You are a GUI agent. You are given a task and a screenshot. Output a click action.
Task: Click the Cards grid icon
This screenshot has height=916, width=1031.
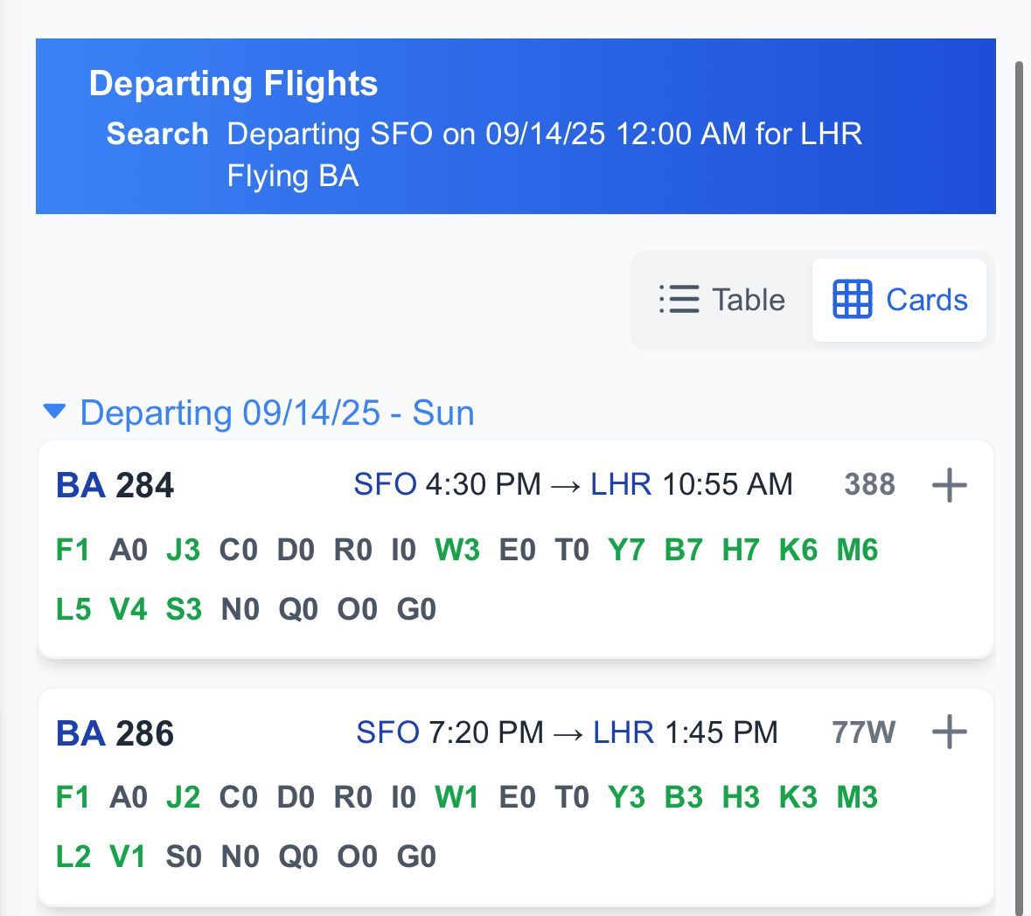pos(852,300)
